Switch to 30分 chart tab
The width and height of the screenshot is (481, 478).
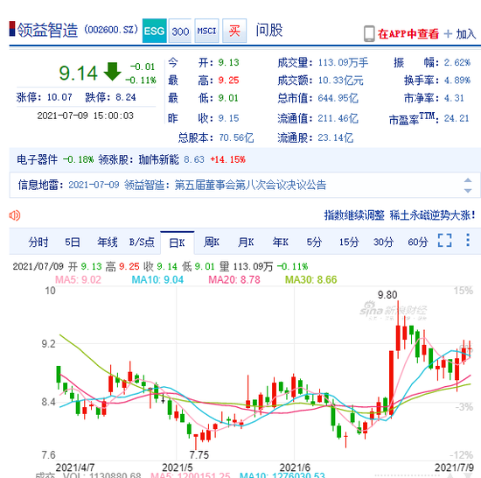[x=383, y=242]
